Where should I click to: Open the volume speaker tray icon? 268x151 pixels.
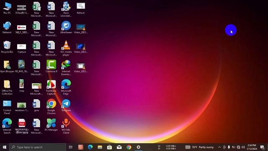coord(243,147)
